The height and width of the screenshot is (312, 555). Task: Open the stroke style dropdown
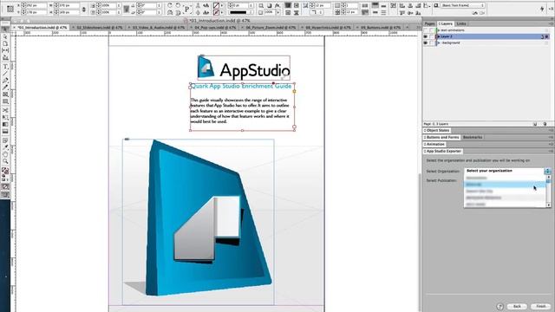[251, 12]
